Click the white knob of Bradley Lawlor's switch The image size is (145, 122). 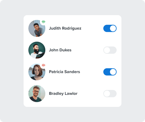[x=107, y=94]
